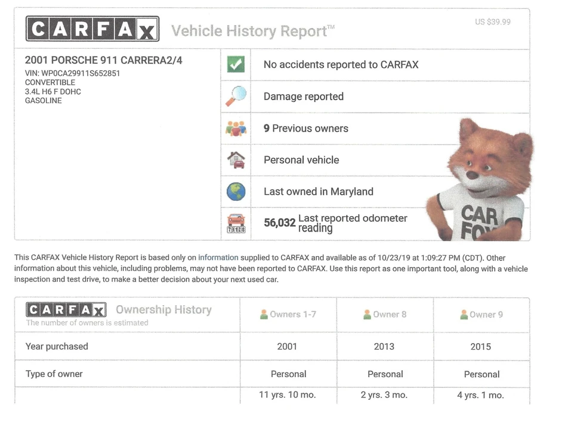
Task: Select the Owner 9 column header
Action: (481, 315)
